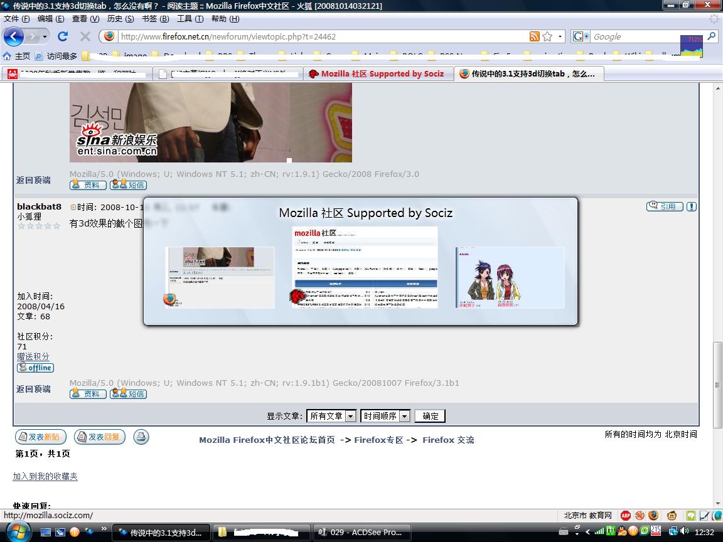Image resolution: width=723 pixels, height=542 pixels.
Task: Open the 帮助 (H) menu
Action: click(225, 18)
